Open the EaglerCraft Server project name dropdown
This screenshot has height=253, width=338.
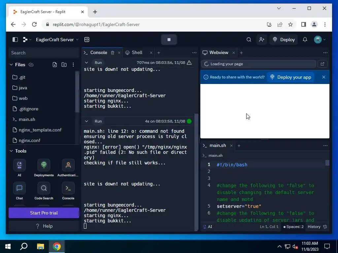[57, 40]
